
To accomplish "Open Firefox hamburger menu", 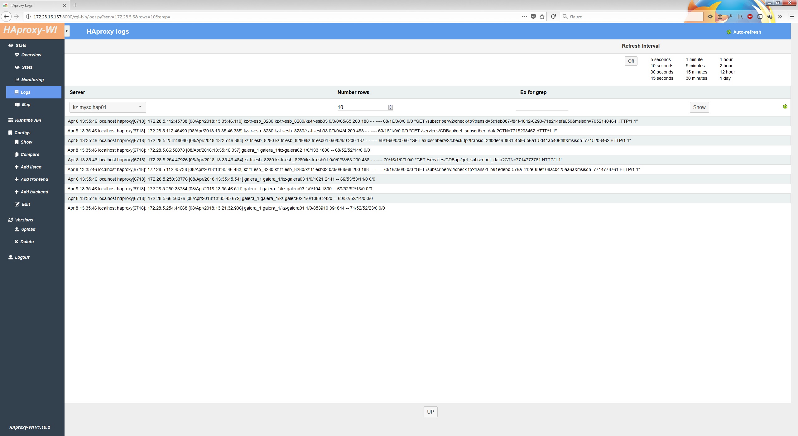I will pos(792,17).
